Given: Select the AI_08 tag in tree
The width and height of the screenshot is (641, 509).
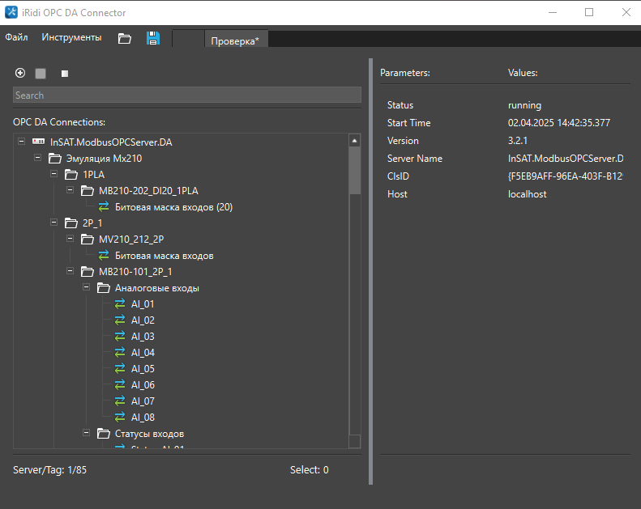Looking at the screenshot, I should pyautogui.click(x=143, y=418).
